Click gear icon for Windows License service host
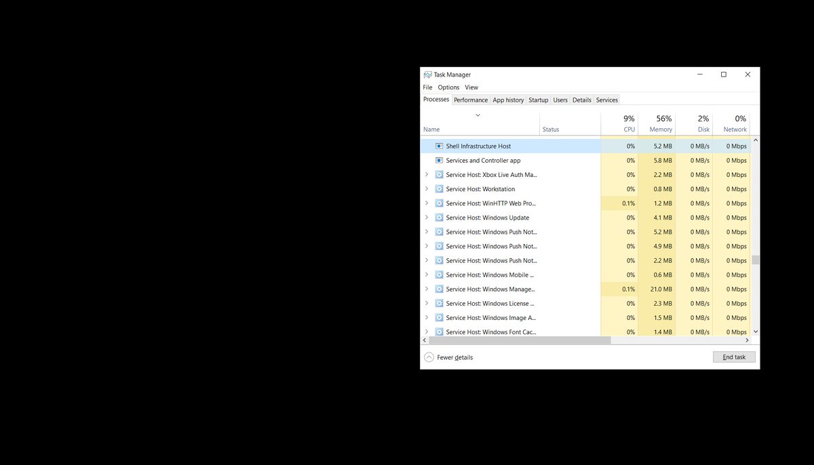The height and width of the screenshot is (465, 814). pos(439,303)
